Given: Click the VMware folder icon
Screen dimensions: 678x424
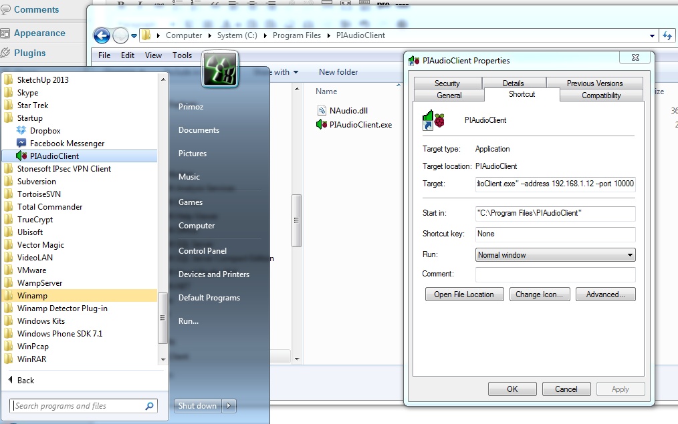Looking at the screenshot, I should 8,270.
